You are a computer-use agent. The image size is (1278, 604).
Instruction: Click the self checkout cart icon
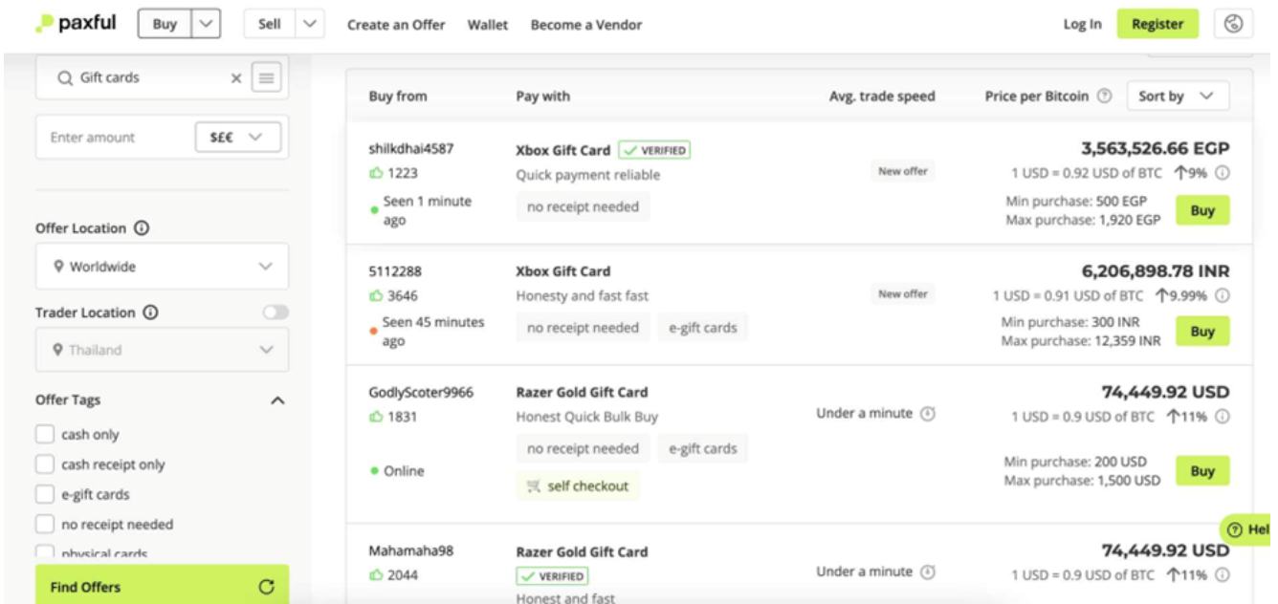click(x=534, y=486)
